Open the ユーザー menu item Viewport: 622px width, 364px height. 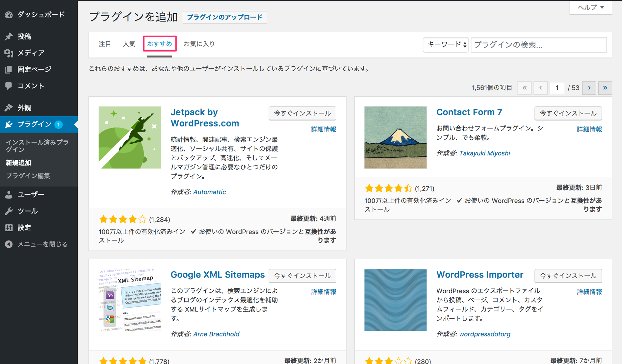point(39,194)
